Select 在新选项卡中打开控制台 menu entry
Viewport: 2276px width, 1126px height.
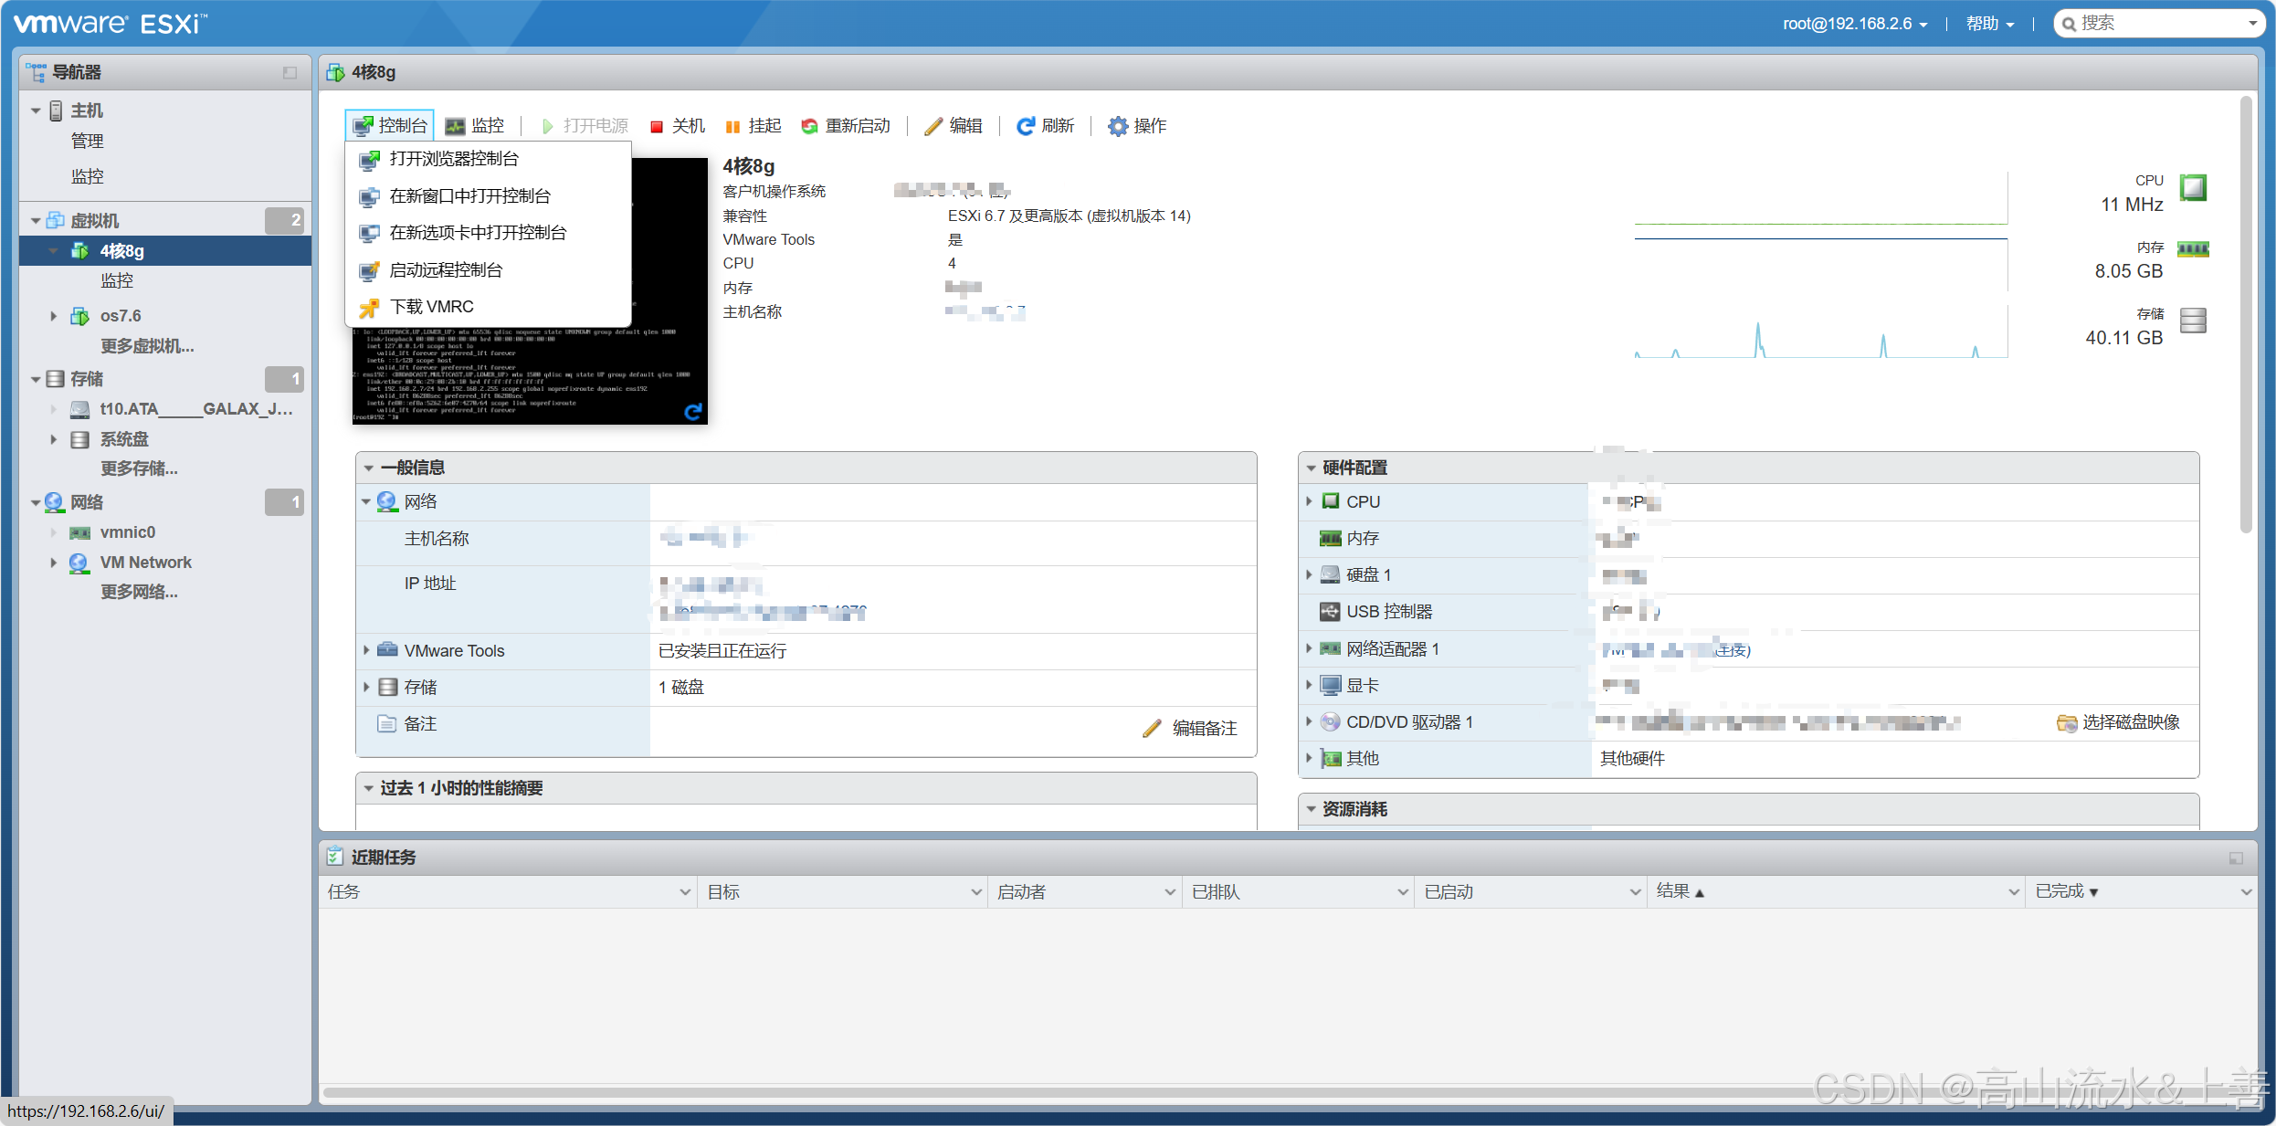pyautogui.click(x=488, y=233)
